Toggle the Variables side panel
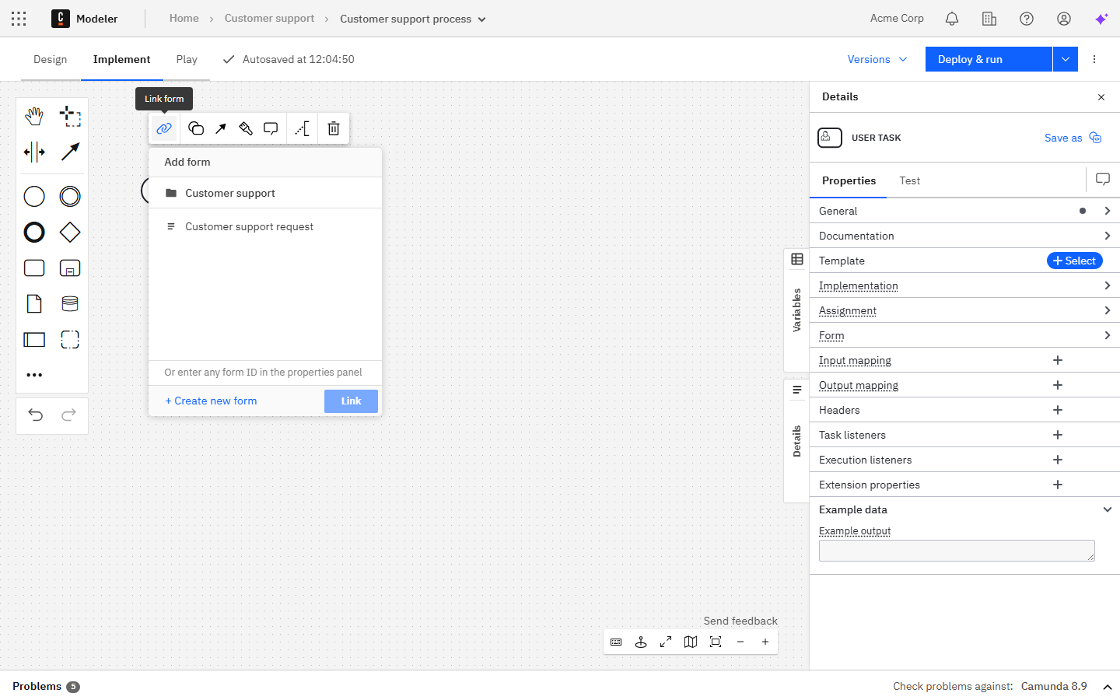The width and height of the screenshot is (1120, 700). click(x=796, y=310)
